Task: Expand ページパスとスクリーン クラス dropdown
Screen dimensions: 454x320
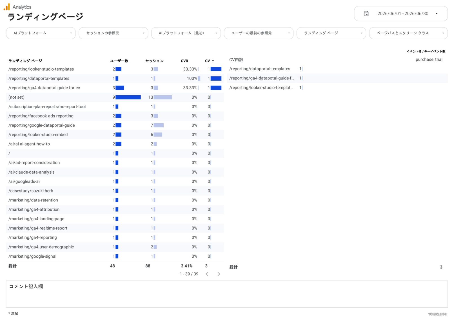Action: [x=408, y=33]
